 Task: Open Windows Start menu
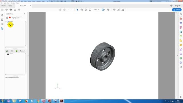[x=2, y=101]
